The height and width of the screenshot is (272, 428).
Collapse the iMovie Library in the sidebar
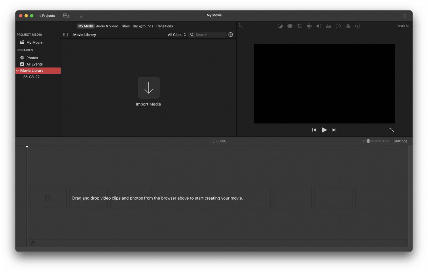coord(17,71)
